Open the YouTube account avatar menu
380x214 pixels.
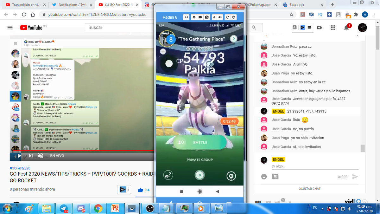coord(362,28)
